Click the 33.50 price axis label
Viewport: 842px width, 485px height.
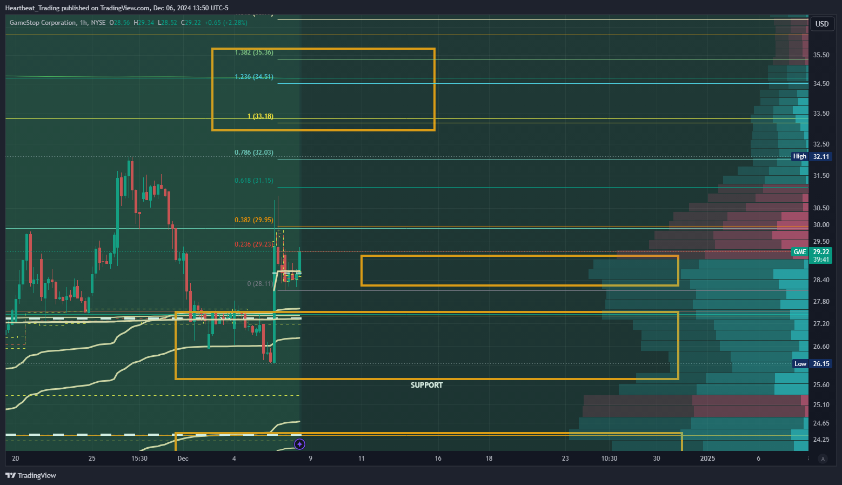coord(821,114)
